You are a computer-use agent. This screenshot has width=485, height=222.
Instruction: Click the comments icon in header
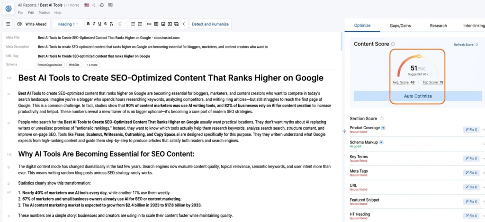pos(110,5)
